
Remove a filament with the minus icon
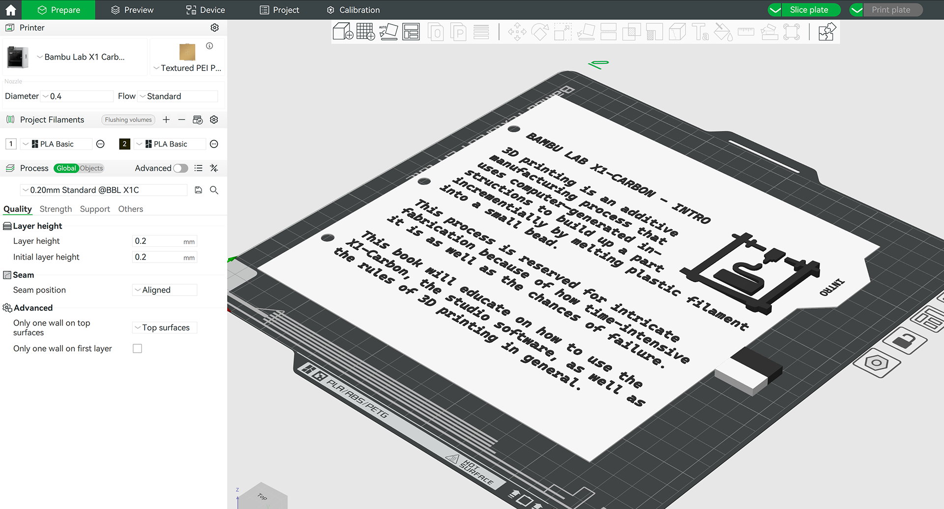pos(181,120)
